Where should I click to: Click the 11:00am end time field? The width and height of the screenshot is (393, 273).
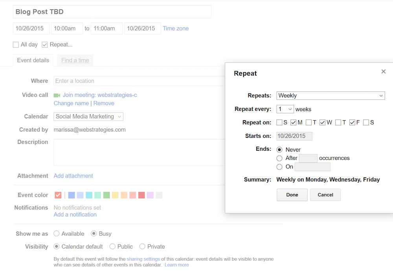click(107, 29)
